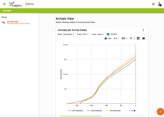This screenshot has width=164, height=117.
Task: Open the user profile avatar
Action: click(x=160, y=4)
